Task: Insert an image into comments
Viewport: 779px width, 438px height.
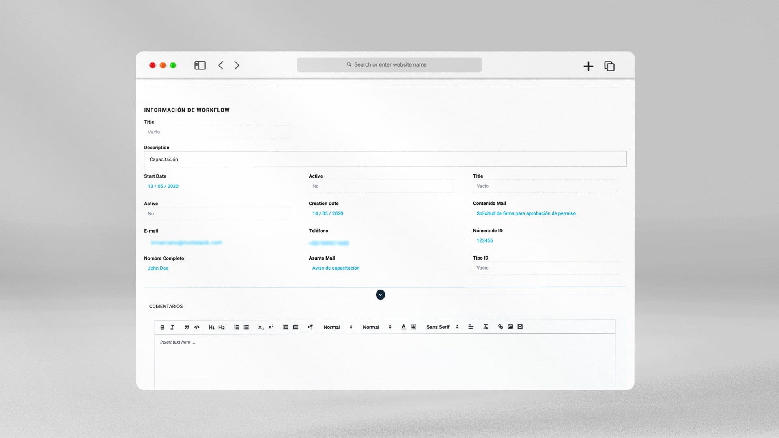Action: pos(510,327)
